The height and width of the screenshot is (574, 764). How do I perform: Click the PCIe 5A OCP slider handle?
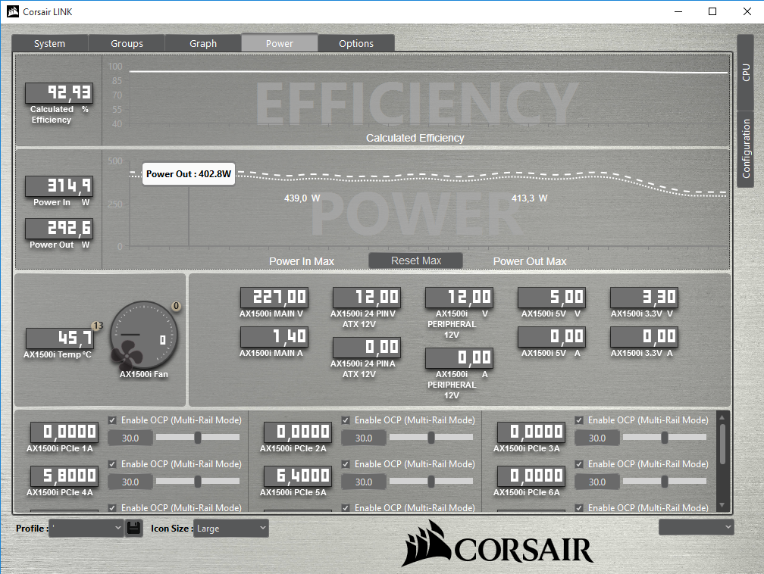pos(431,482)
